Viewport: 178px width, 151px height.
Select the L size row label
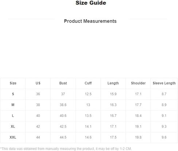click(13, 115)
